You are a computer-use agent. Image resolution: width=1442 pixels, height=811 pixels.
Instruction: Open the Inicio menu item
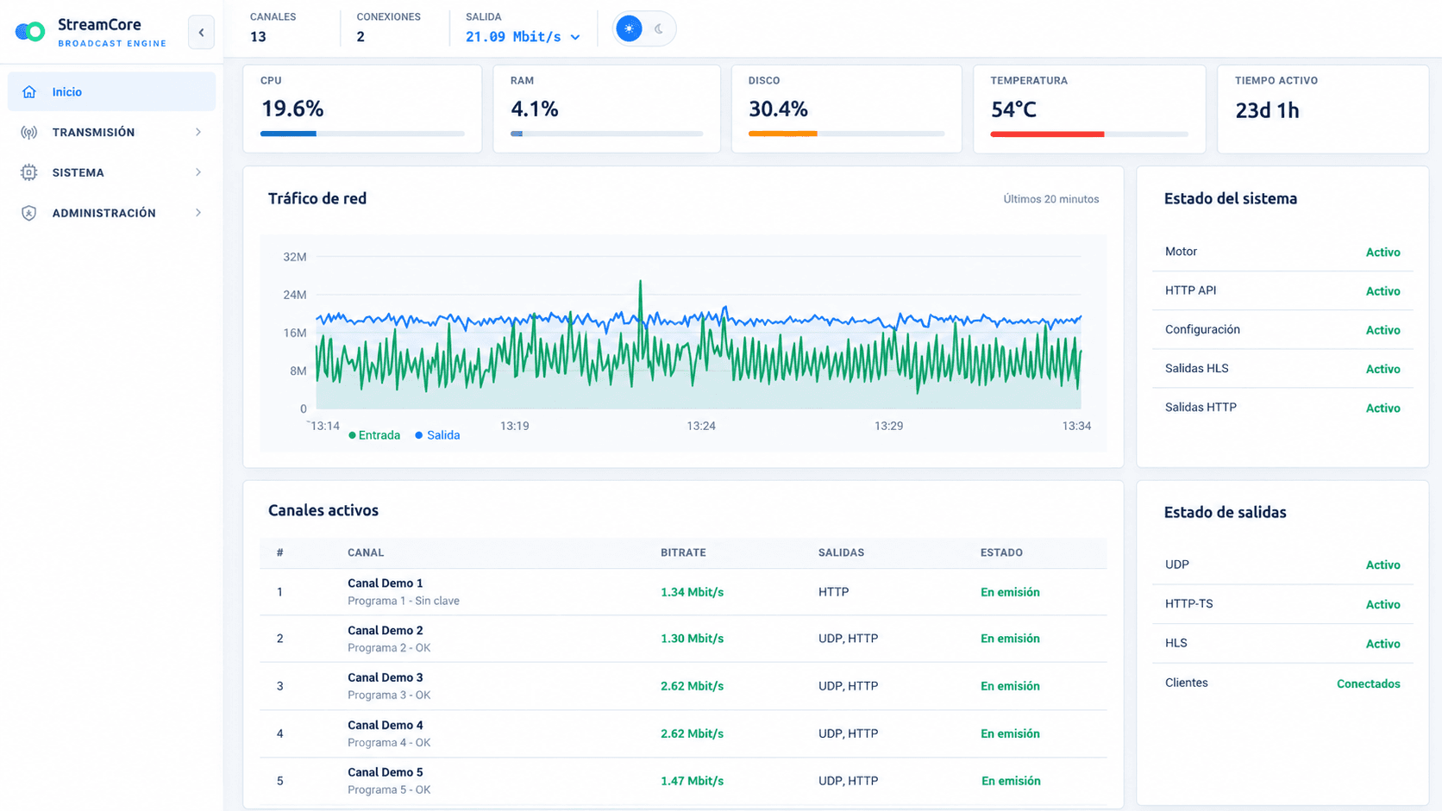click(x=111, y=91)
